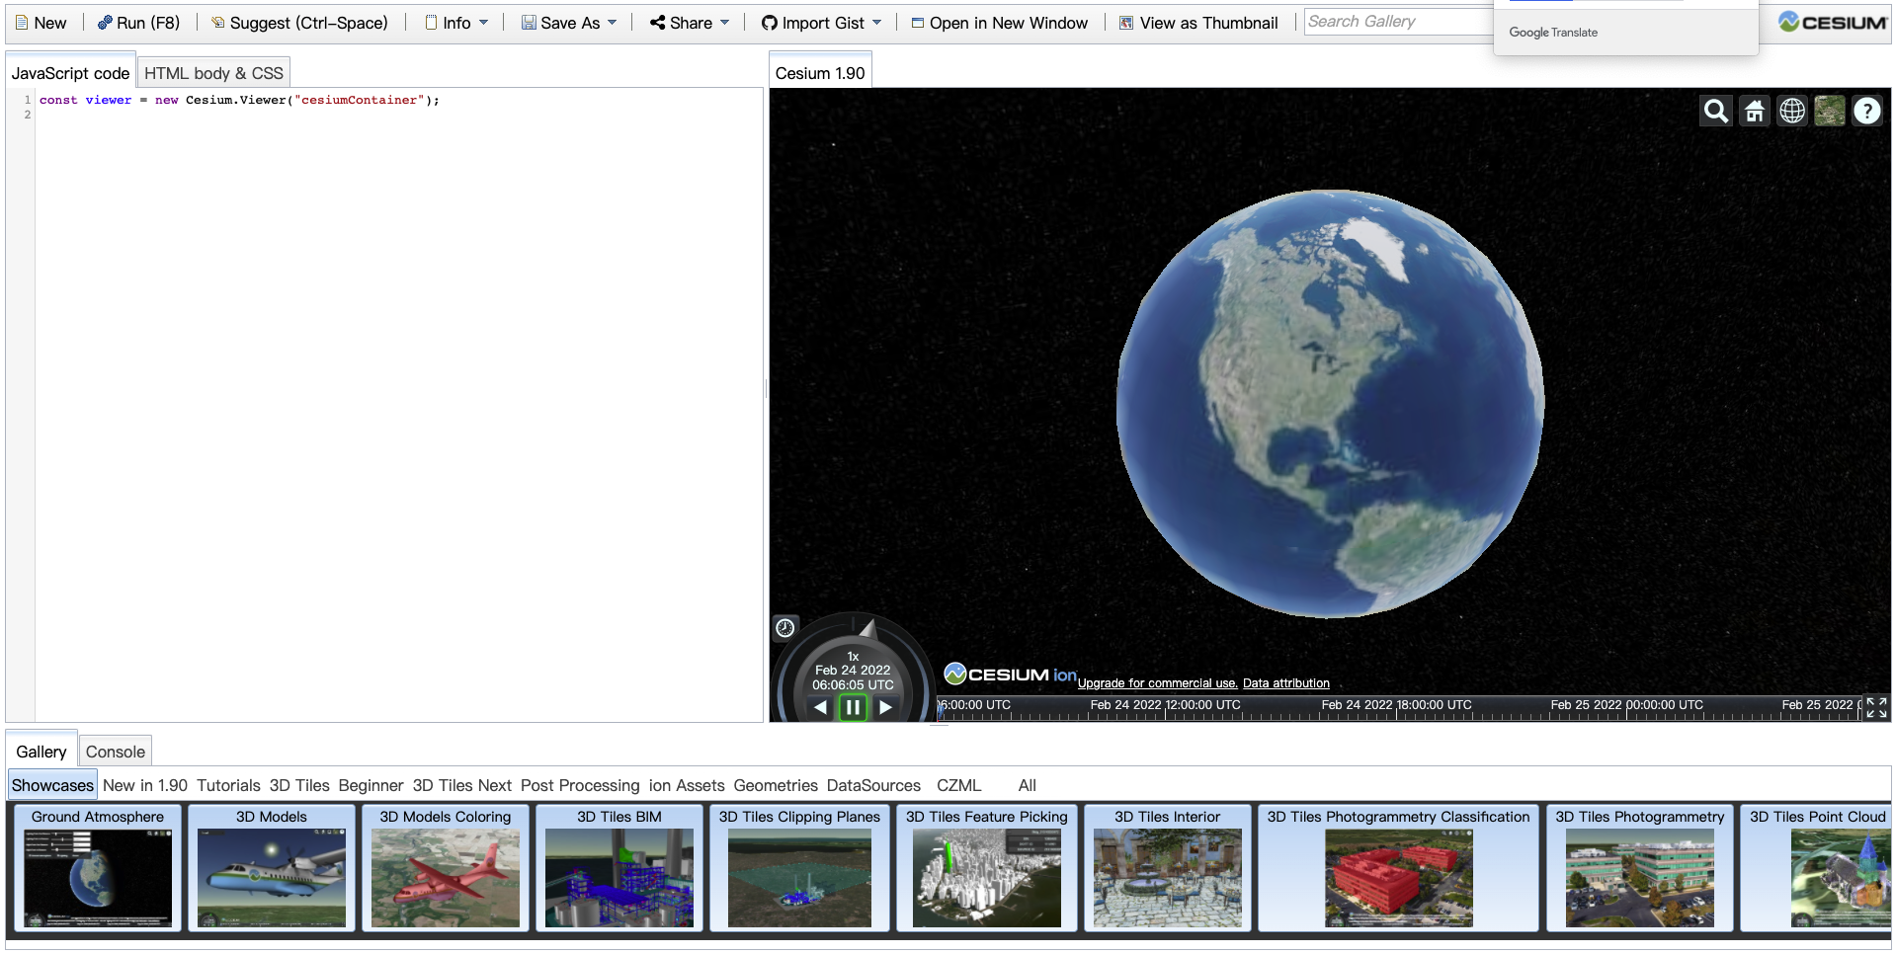Click View as Thumbnail

(1198, 23)
